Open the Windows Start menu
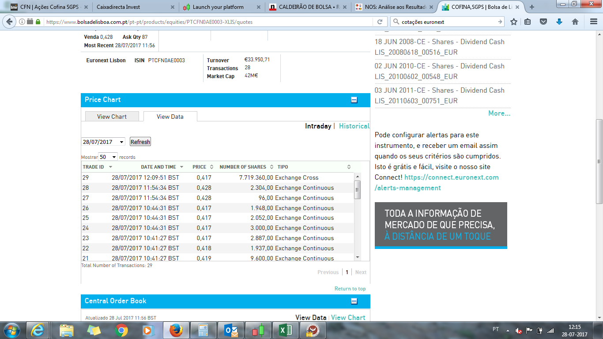Image resolution: width=603 pixels, height=339 pixels. (x=11, y=330)
